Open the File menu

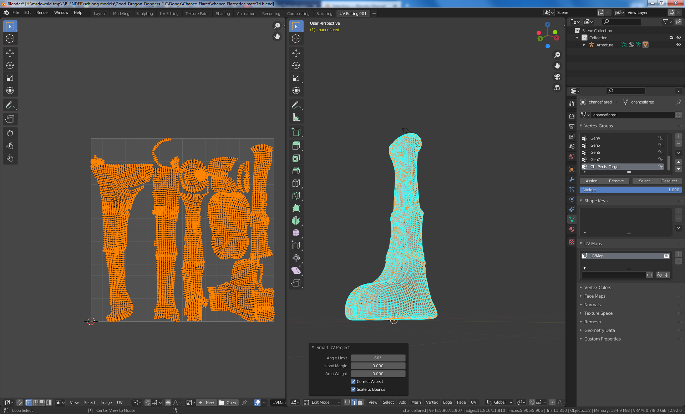(16, 12)
